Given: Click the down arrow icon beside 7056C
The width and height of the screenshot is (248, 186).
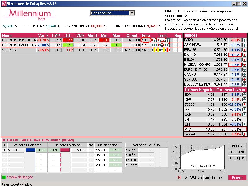Looking at the screenshot, I should (x=244, y=104).
